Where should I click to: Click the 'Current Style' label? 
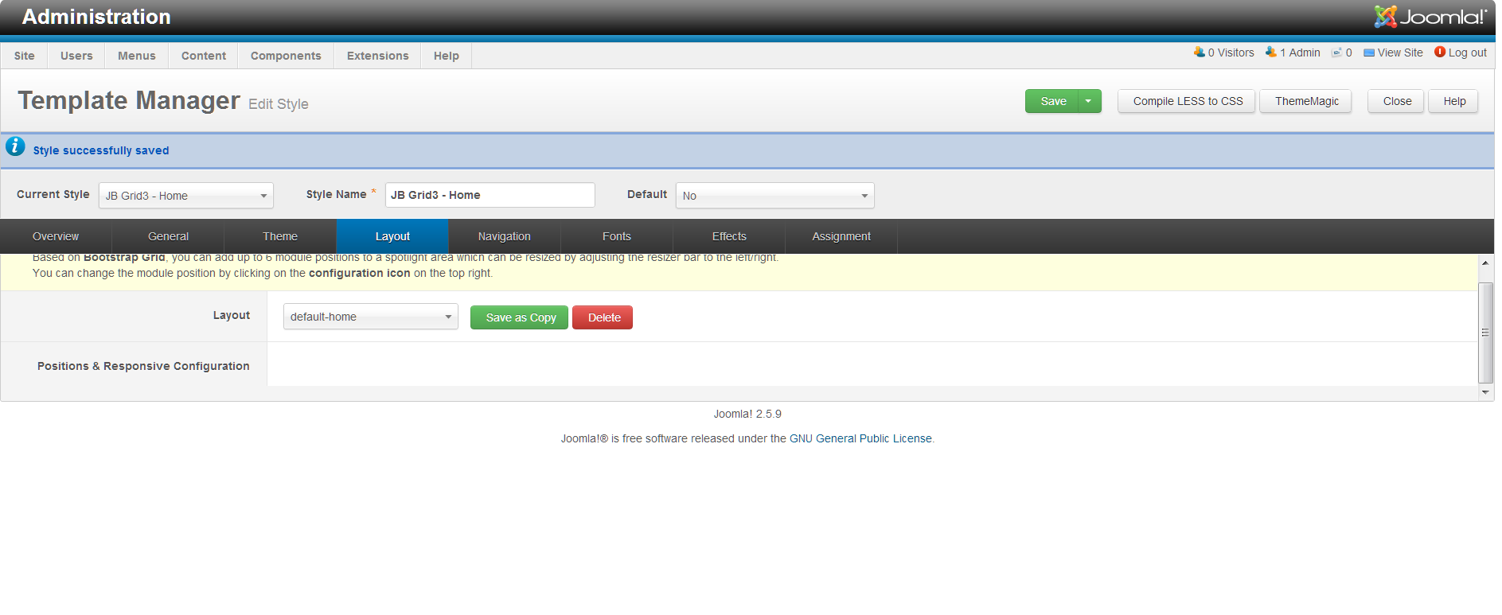click(x=53, y=194)
